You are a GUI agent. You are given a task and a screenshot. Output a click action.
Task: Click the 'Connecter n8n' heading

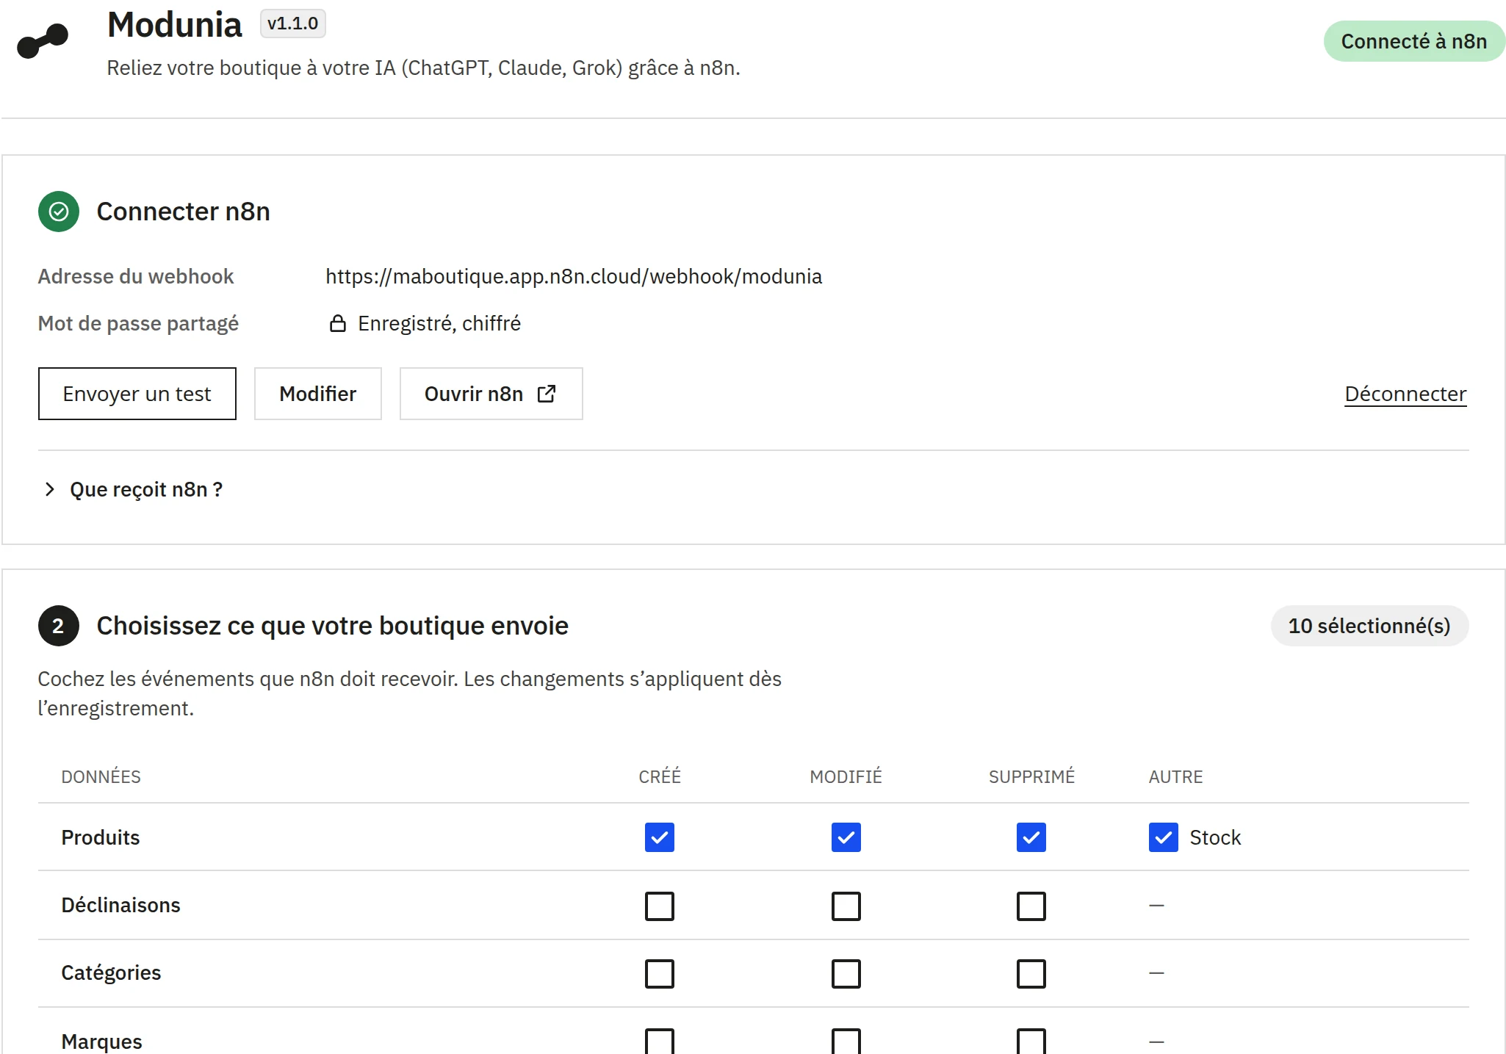tap(184, 212)
